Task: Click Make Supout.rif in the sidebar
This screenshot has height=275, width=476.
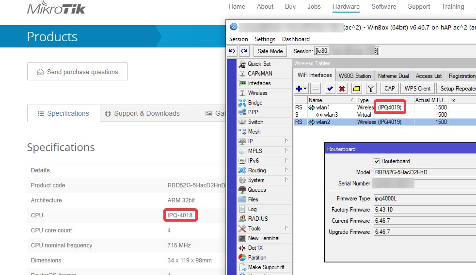Action: pos(266,267)
